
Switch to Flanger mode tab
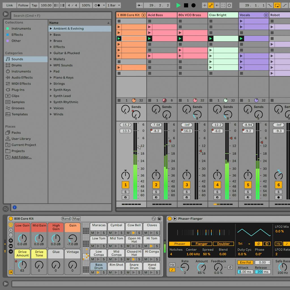(x=201, y=244)
